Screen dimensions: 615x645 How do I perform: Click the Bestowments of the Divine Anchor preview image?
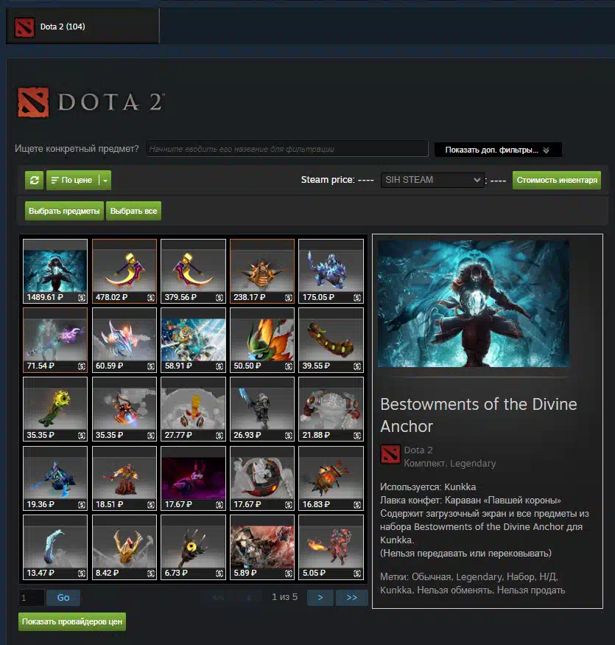point(474,304)
